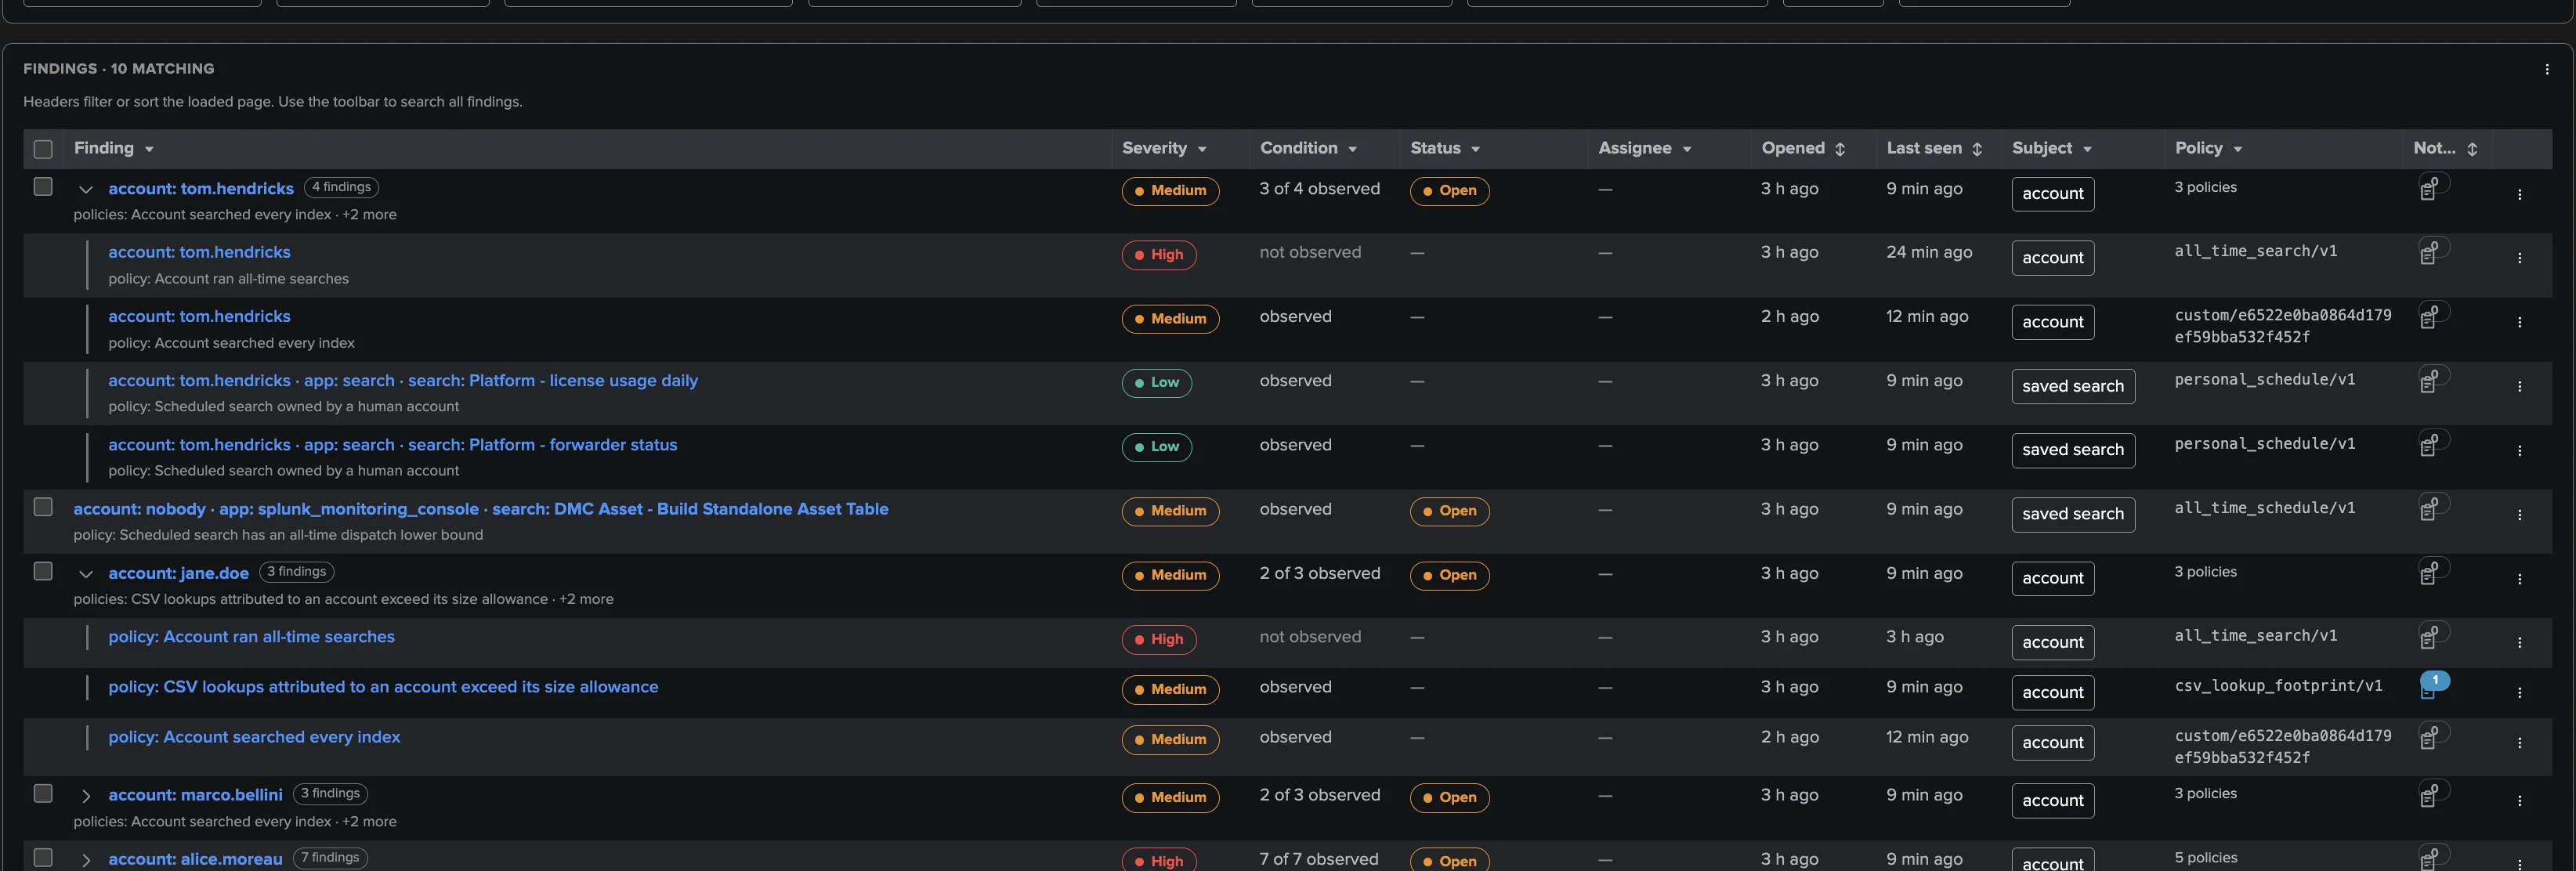Open the account: marco.bellini finding link
Viewport: 2576px width, 871px height.
pyautogui.click(x=195, y=794)
